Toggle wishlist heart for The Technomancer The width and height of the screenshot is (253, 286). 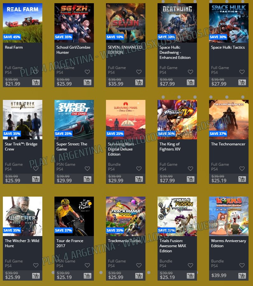click(242, 169)
